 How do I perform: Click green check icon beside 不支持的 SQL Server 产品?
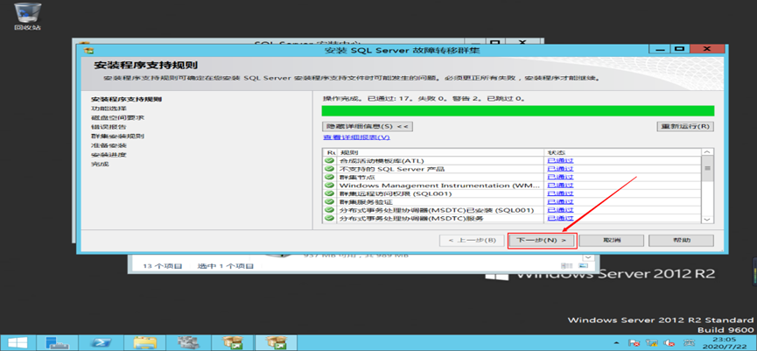329,169
